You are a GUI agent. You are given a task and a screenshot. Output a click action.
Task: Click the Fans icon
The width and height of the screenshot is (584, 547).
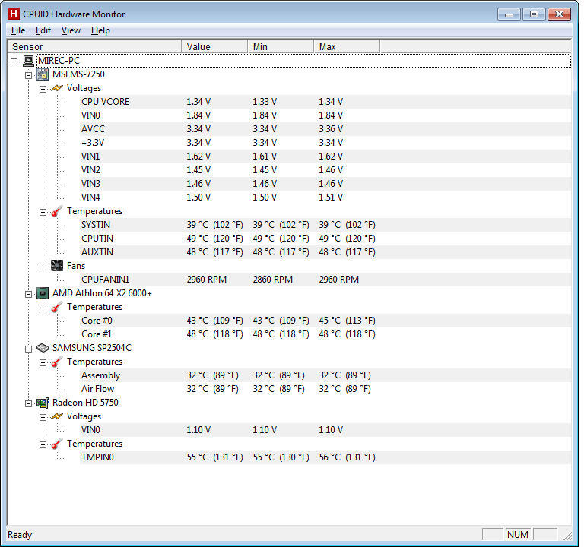(56, 266)
